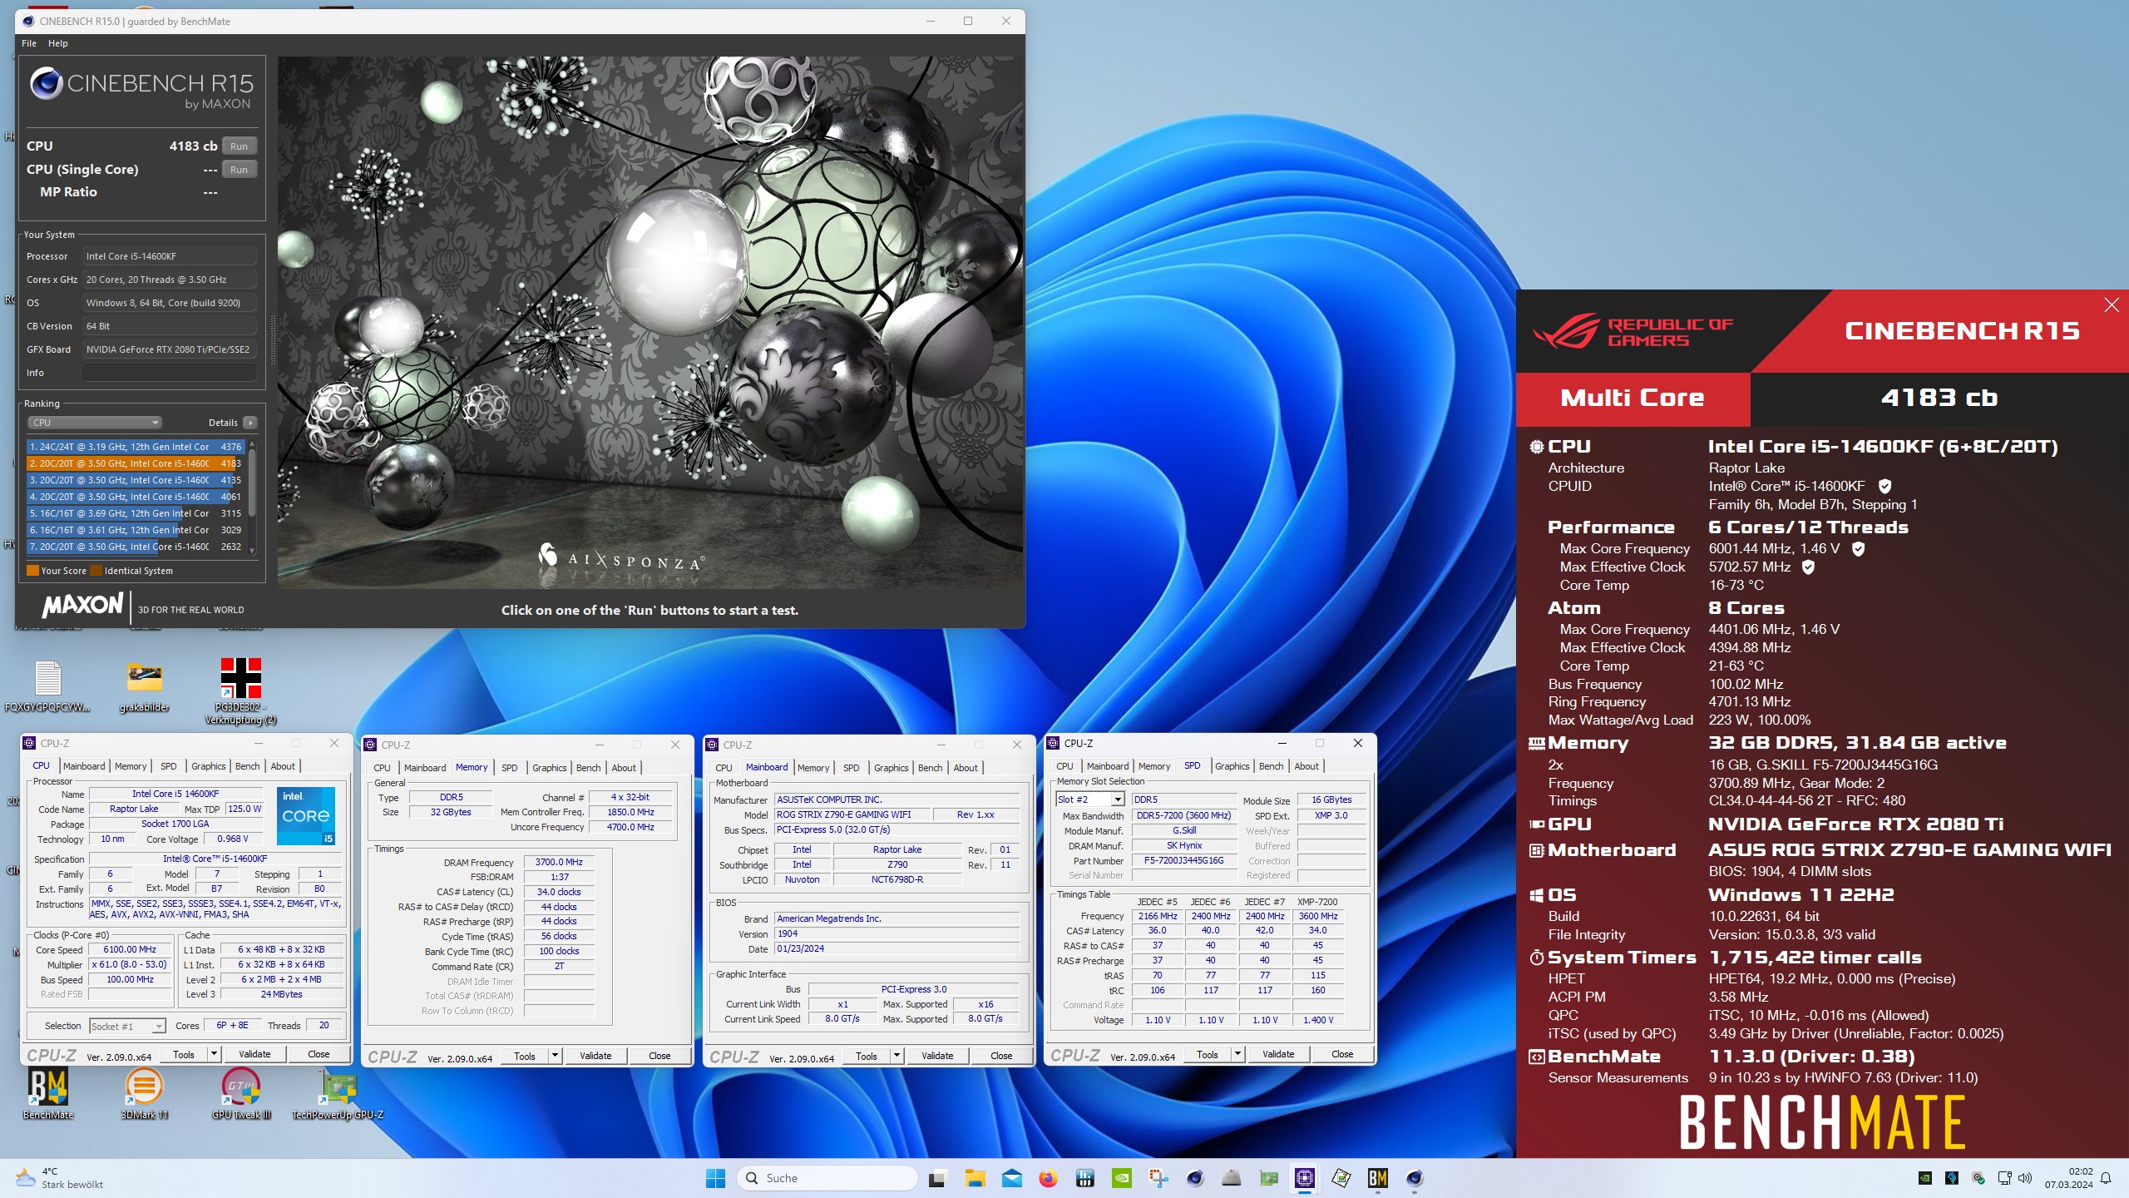Expand Tools dropdown arrow in CPU-Z Memory Slot window
This screenshot has width=2129, height=1198.
tap(1237, 1054)
